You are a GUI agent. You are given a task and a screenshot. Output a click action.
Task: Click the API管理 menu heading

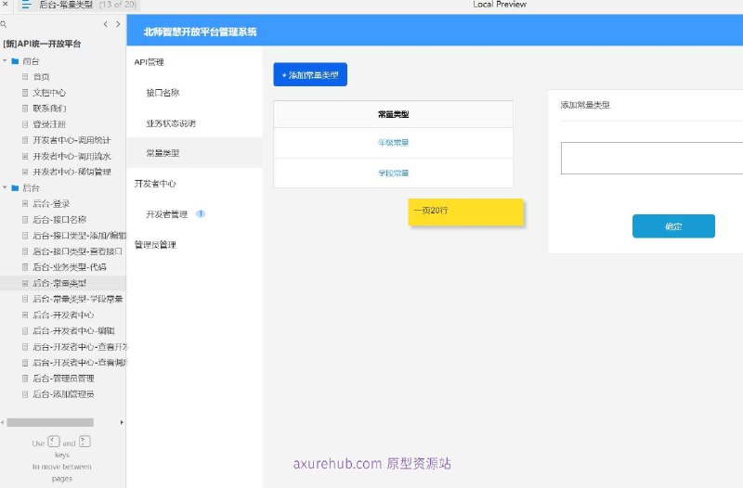(x=149, y=62)
